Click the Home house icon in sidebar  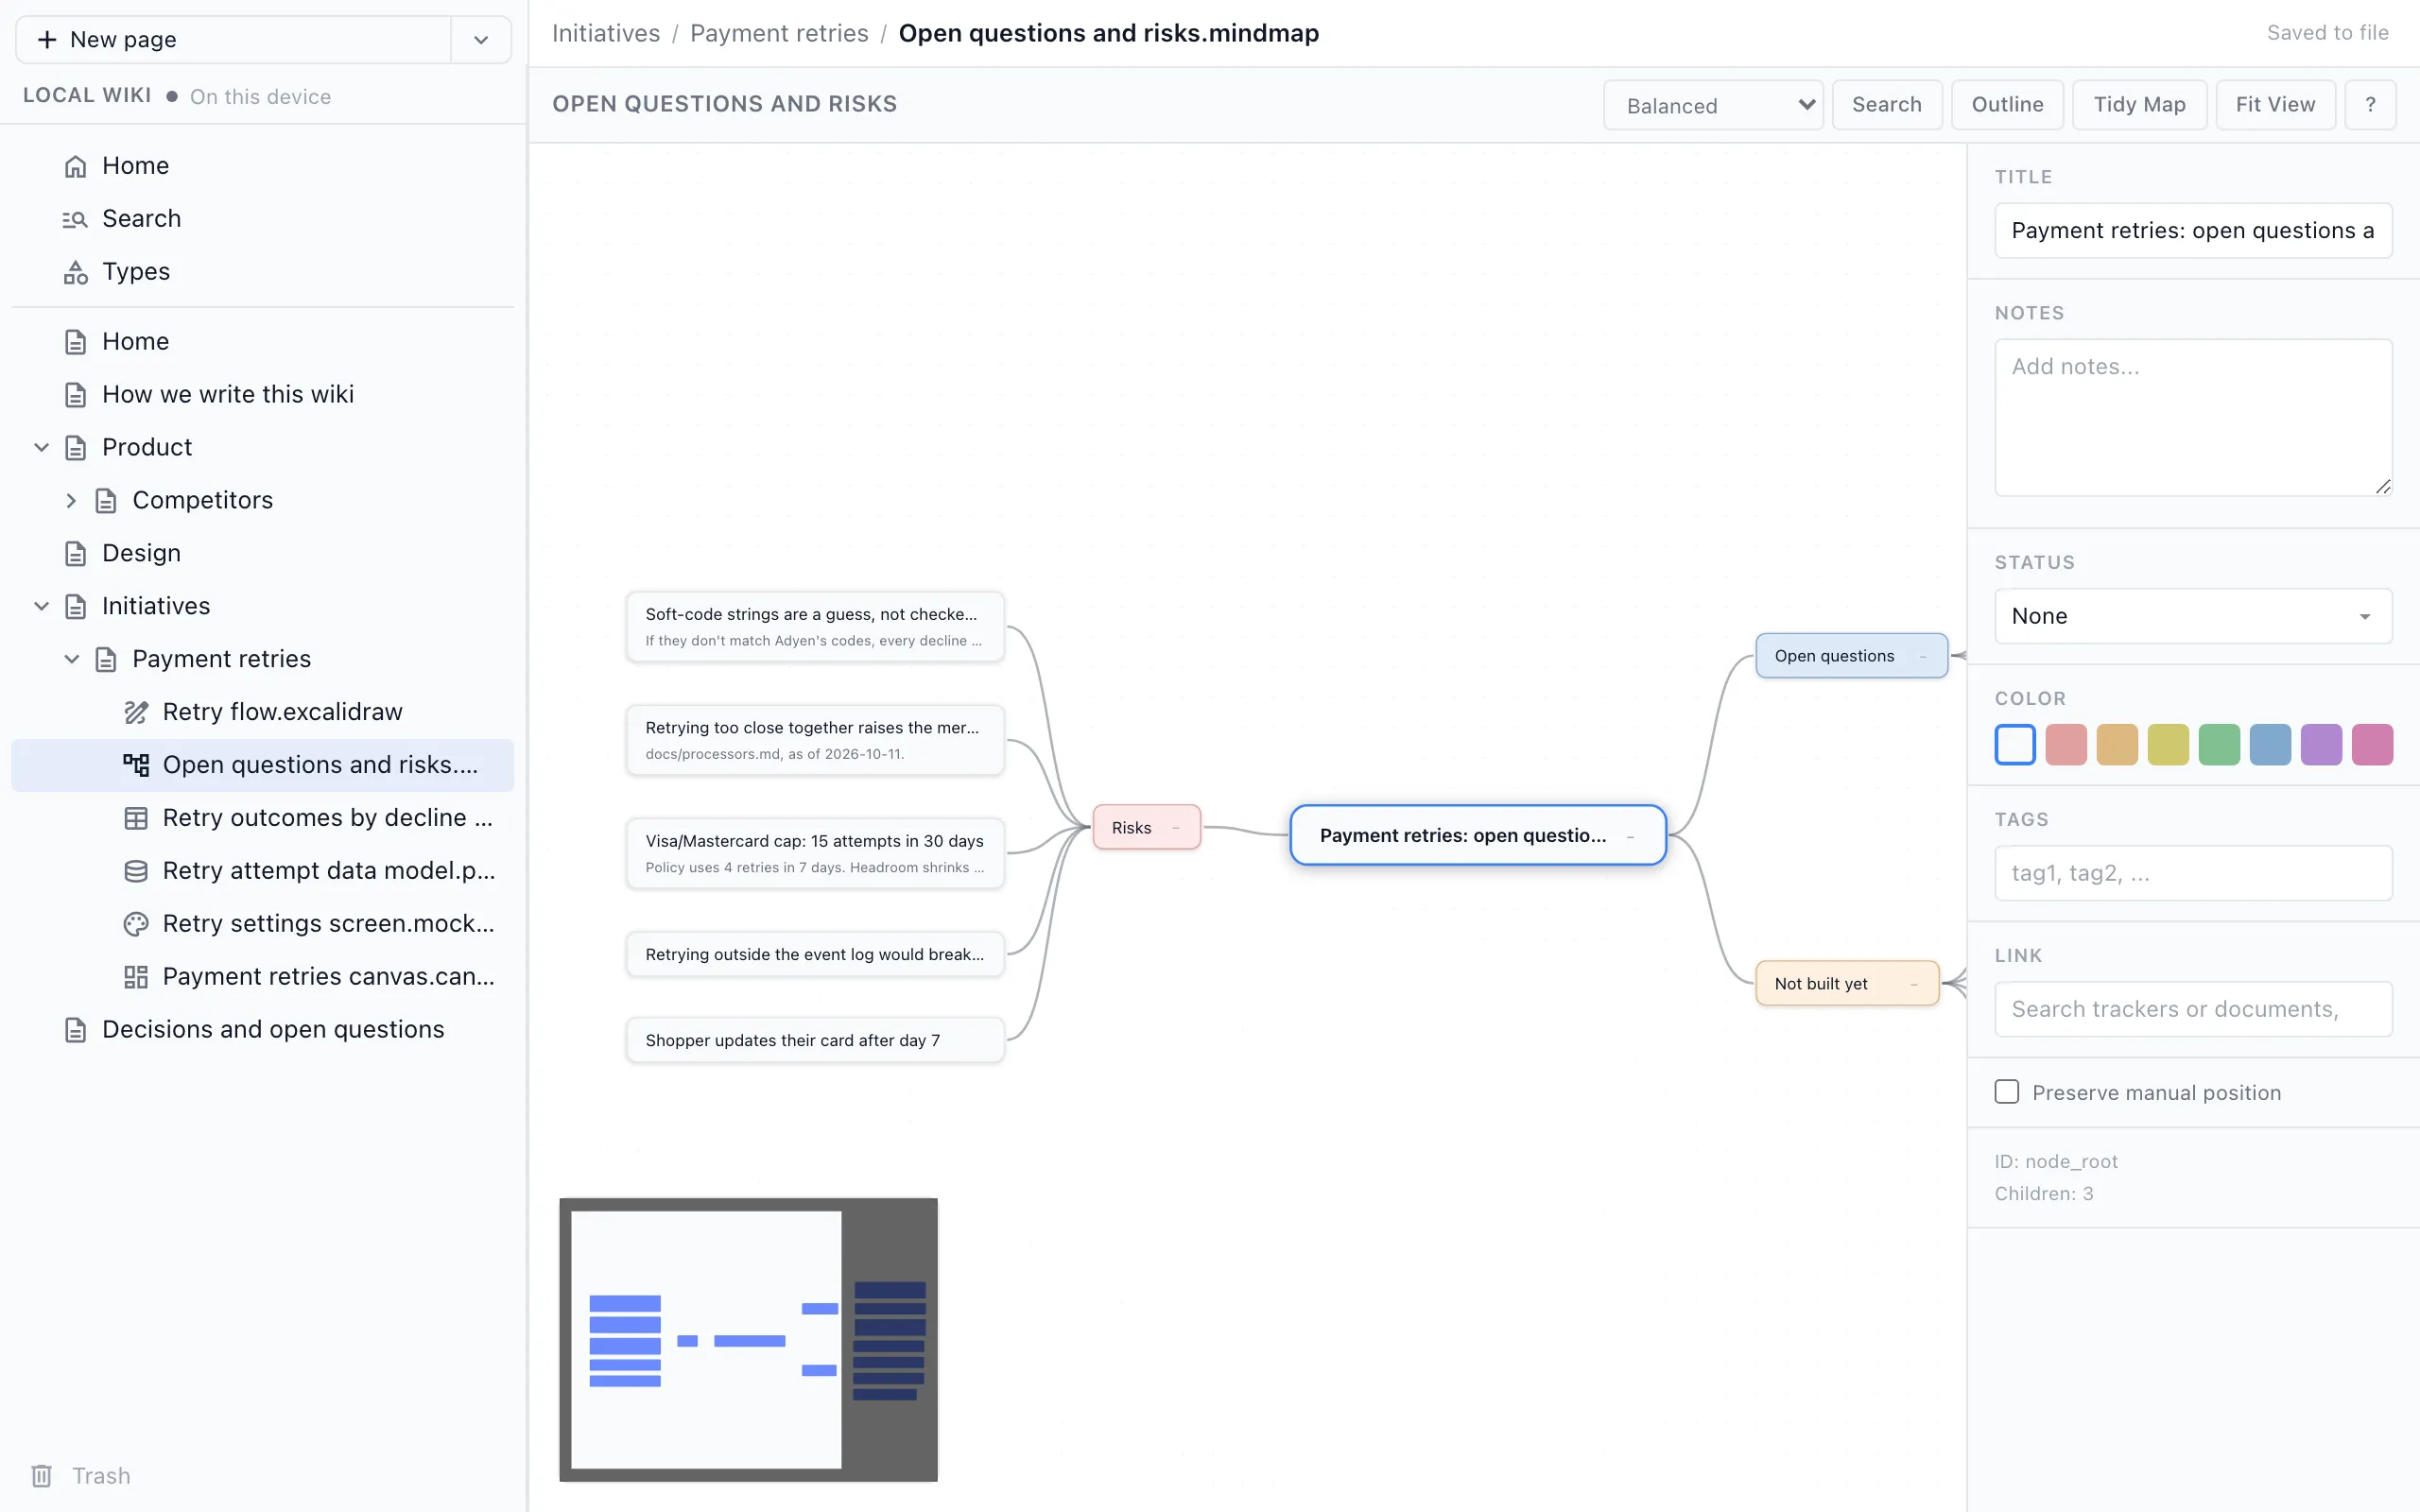coord(75,166)
